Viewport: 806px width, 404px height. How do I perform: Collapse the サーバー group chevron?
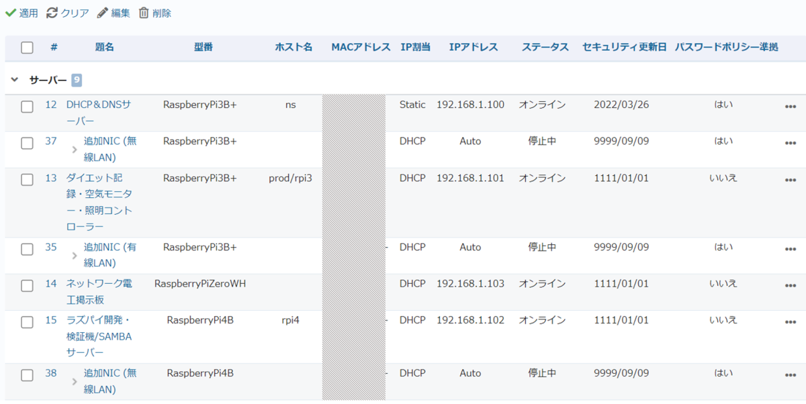(15, 80)
